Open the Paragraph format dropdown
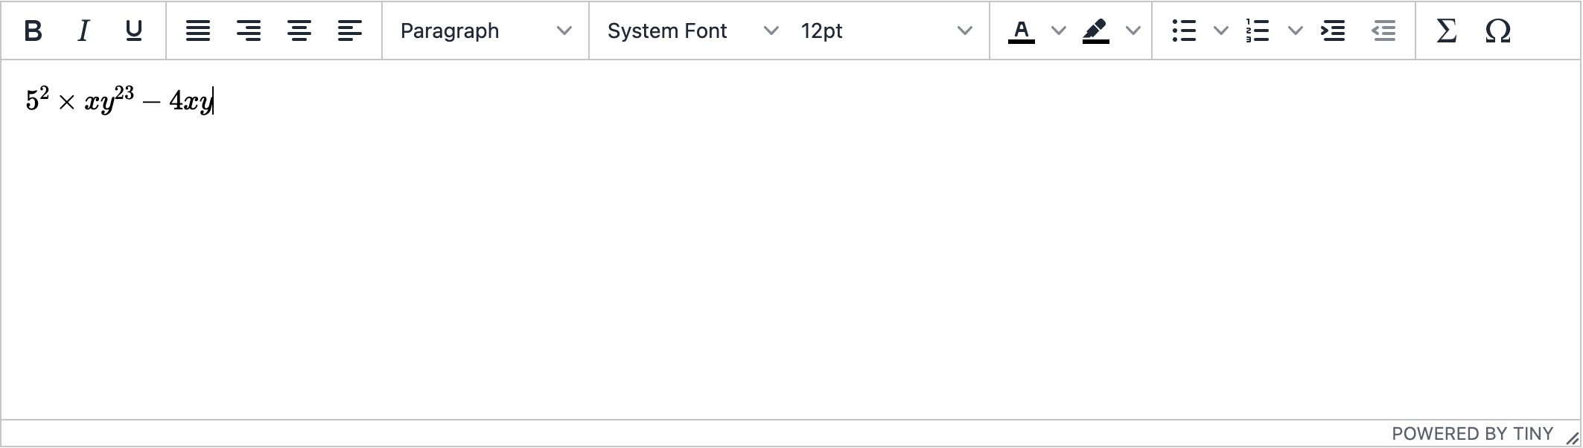The height and width of the screenshot is (448, 1583). (x=485, y=31)
